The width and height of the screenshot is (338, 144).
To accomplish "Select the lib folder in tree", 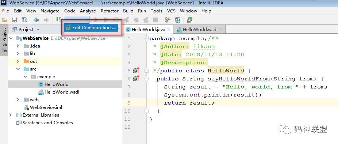I will click(x=32, y=53).
